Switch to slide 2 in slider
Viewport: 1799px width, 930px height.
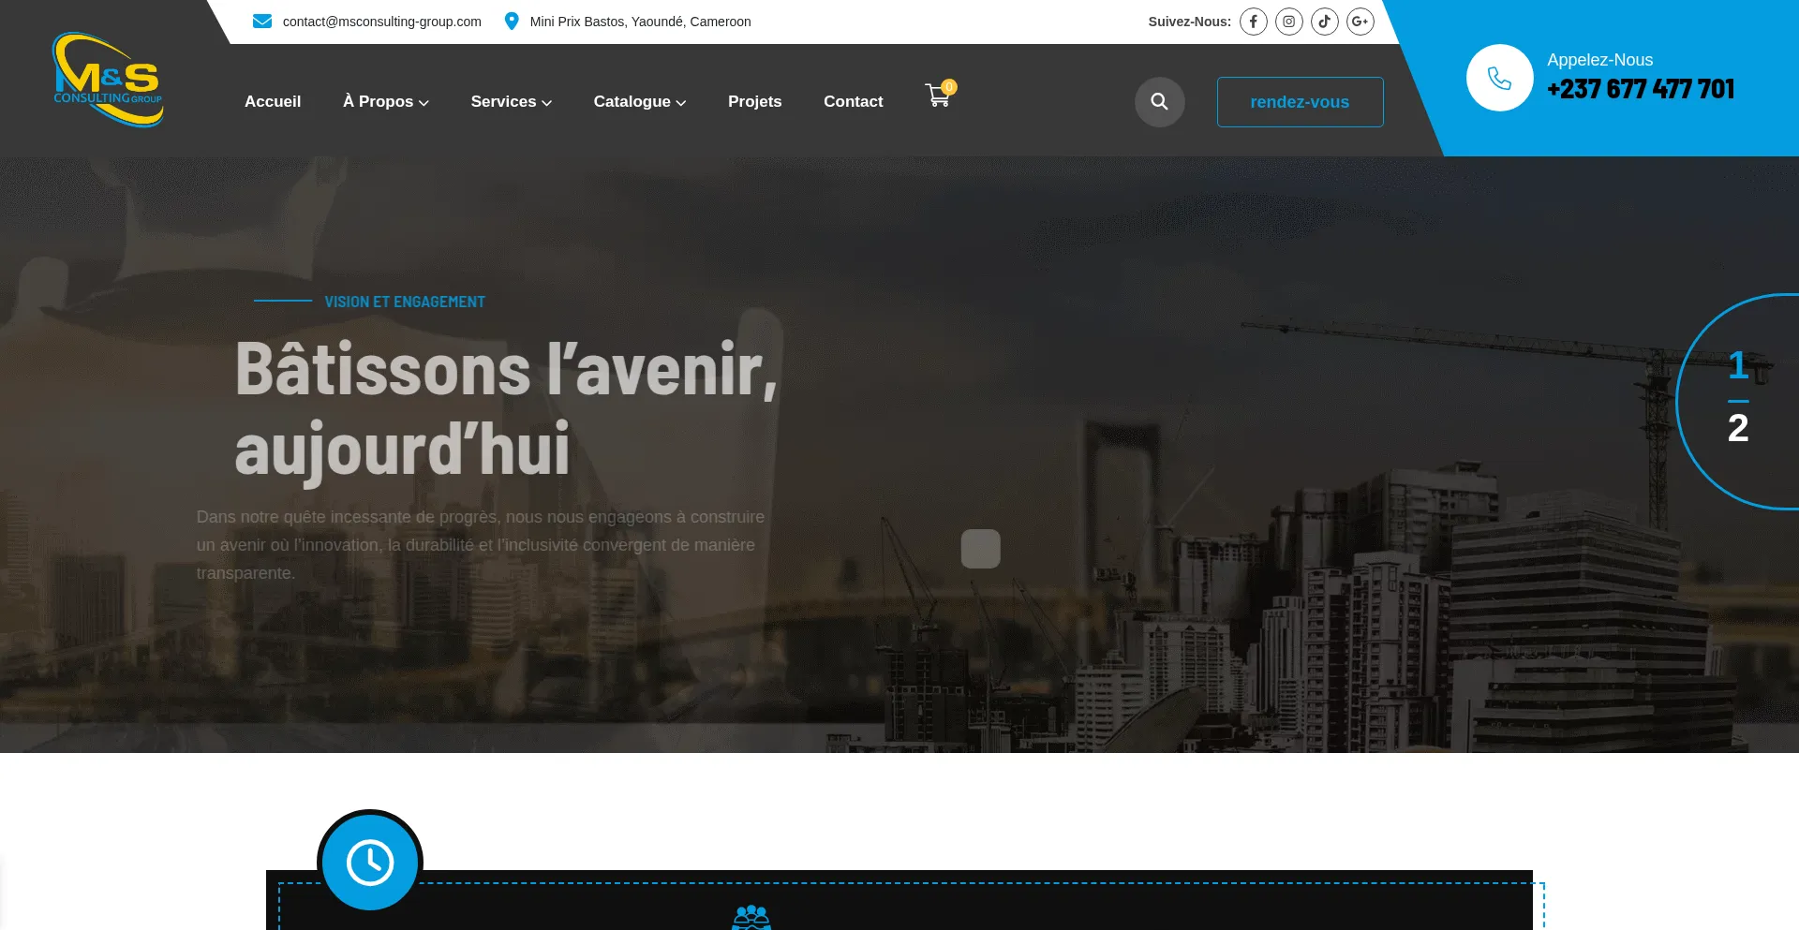pyautogui.click(x=1737, y=429)
